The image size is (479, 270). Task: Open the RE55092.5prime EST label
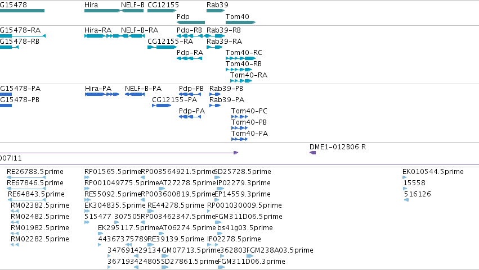coord(113,194)
